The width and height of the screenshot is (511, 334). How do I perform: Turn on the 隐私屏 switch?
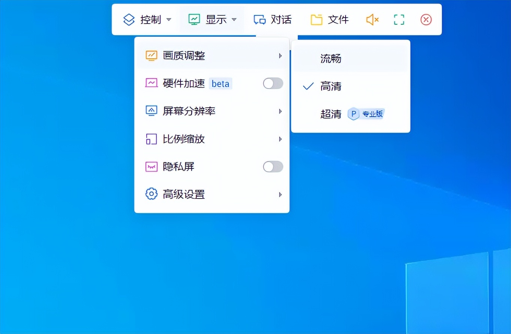point(273,167)
